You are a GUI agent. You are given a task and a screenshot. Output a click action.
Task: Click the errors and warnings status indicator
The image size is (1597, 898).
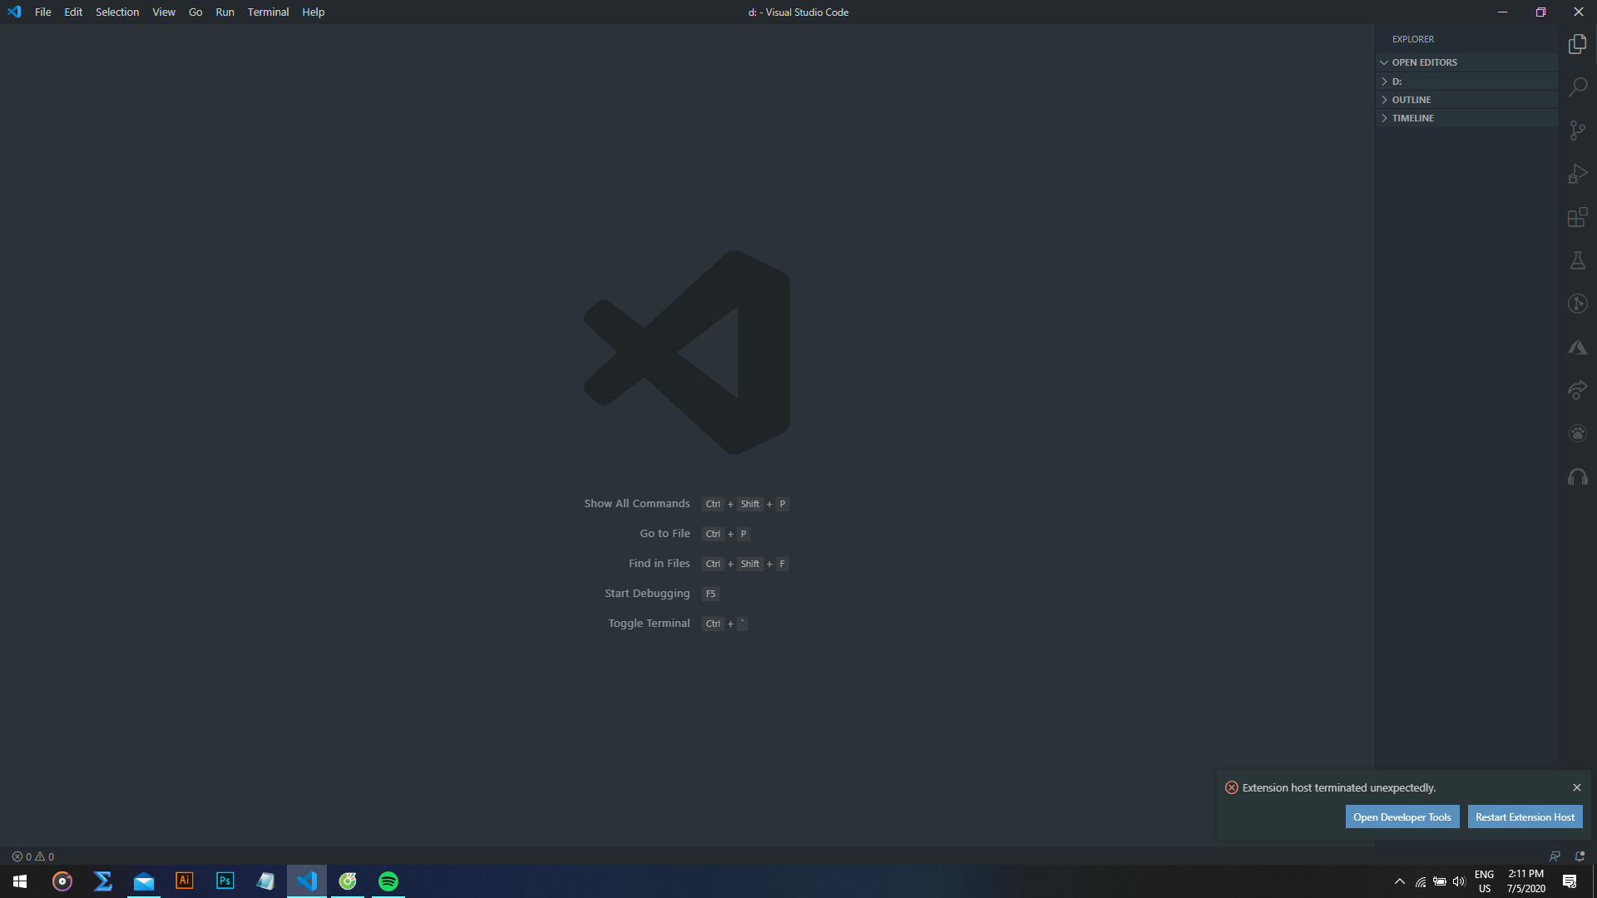(33, 856)
